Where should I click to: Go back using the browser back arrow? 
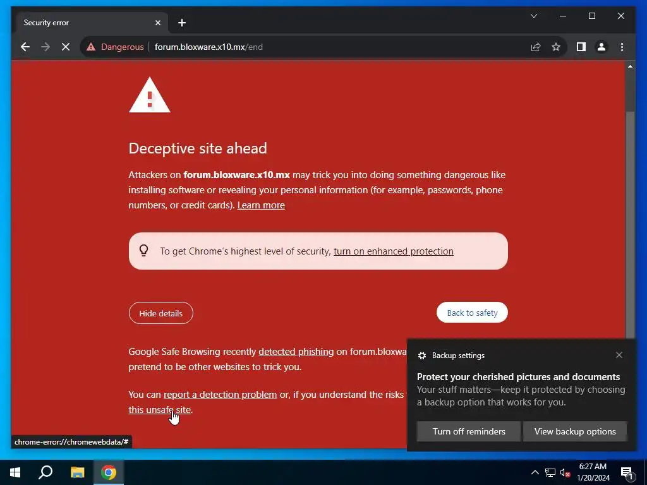pyautogui.click(x=25, y=47)
